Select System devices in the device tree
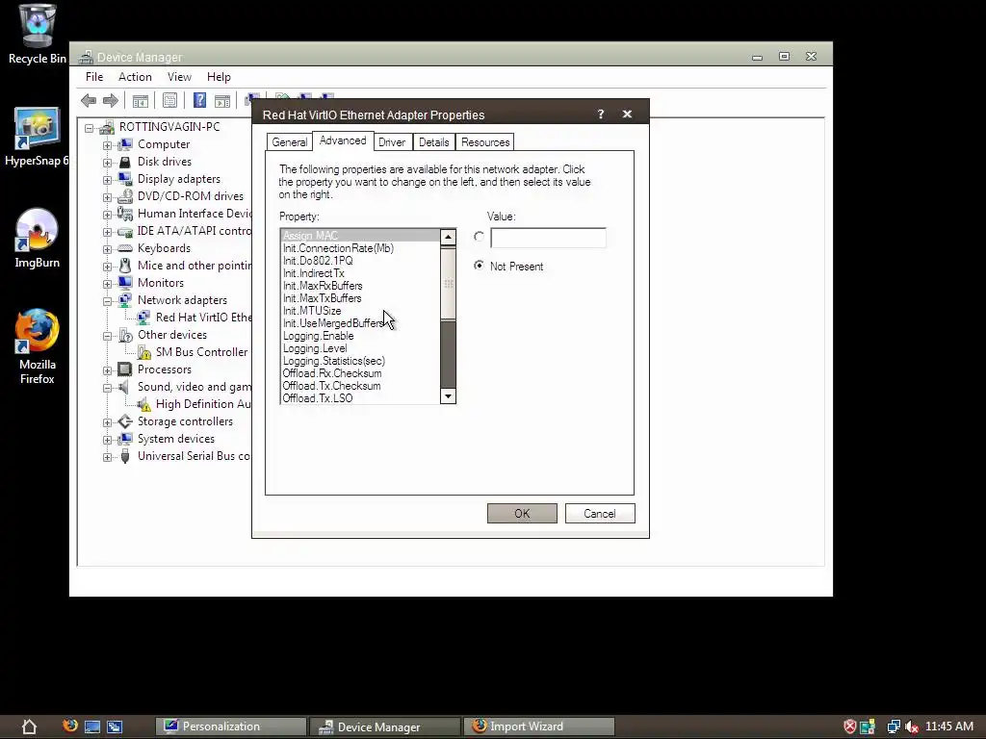The width and height of the screenshot is (986, 739). tap(176, 439)
